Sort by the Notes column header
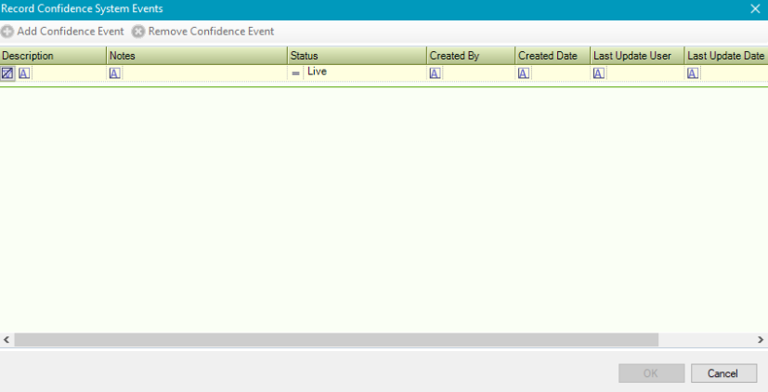 point(197,56)
